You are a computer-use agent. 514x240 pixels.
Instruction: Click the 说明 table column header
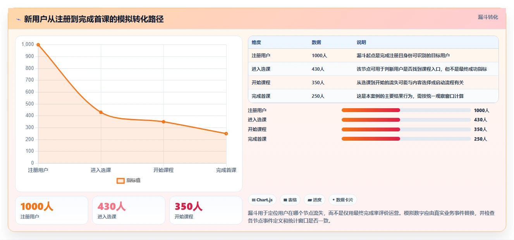pyautogui.click(x=361, y=43)
